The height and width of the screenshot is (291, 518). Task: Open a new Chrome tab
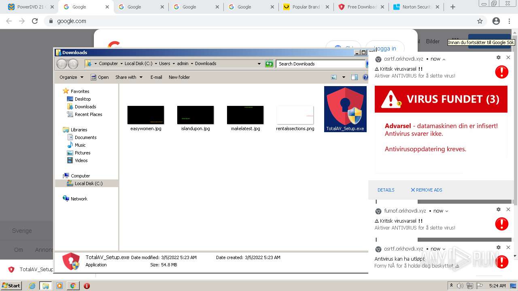(453, 7)
